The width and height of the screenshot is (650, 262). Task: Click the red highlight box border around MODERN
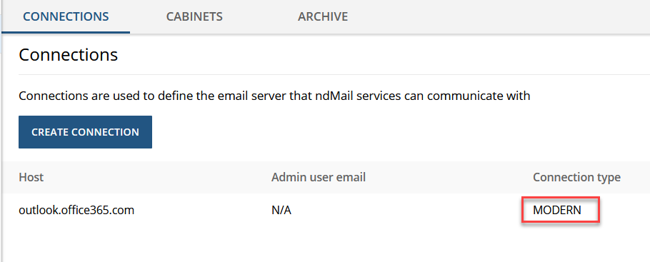point(560,198)
